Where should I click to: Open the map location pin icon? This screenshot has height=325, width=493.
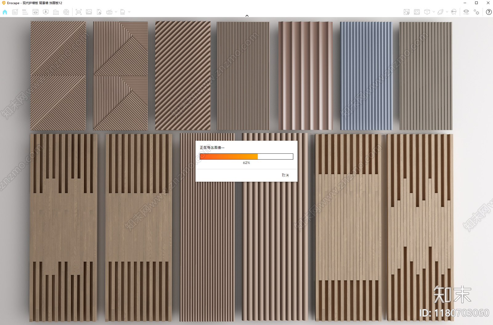tap(407, 12)
